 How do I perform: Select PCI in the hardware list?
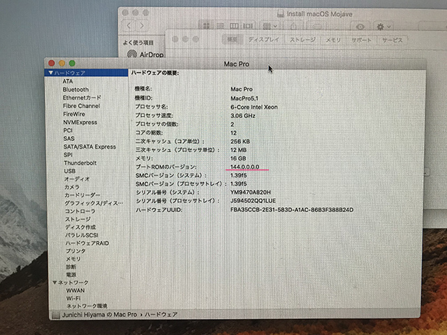(x=68, y=131)
